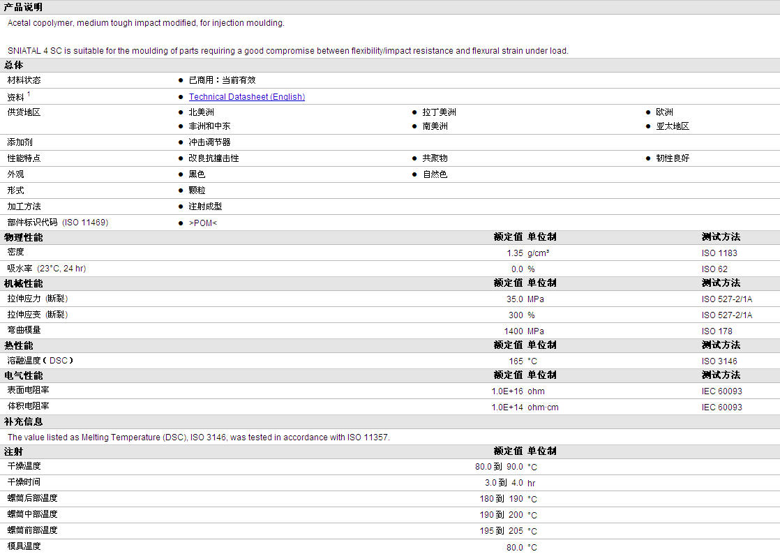
Task: Click the 吸水率 (23°C, 24 hr) label
Action: click(46, 269)
